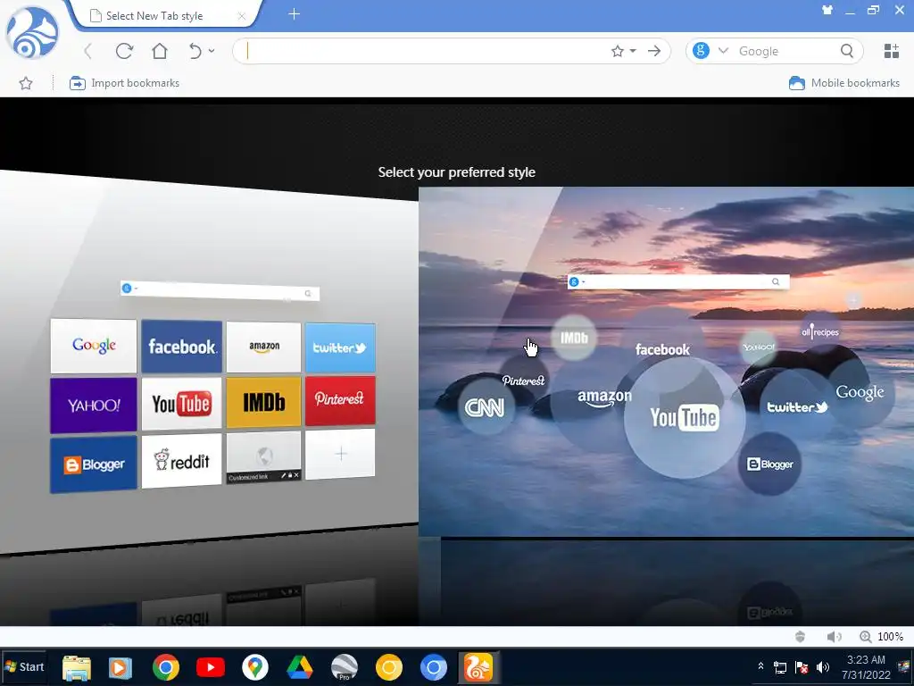The width and height of the screenshot is (914, 686).
Task: Select the 'Select New Tab style' tab
Action: point(163,16)
